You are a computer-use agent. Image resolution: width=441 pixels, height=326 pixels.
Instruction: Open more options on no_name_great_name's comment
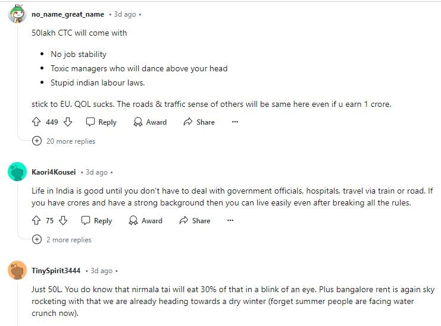pos(235,122)
